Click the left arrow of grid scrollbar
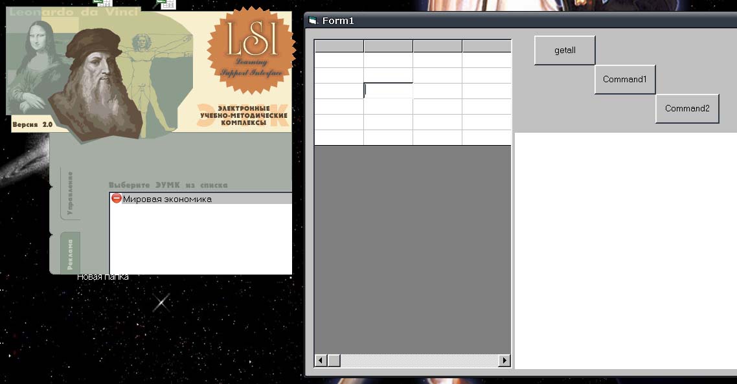 point(320,360)
